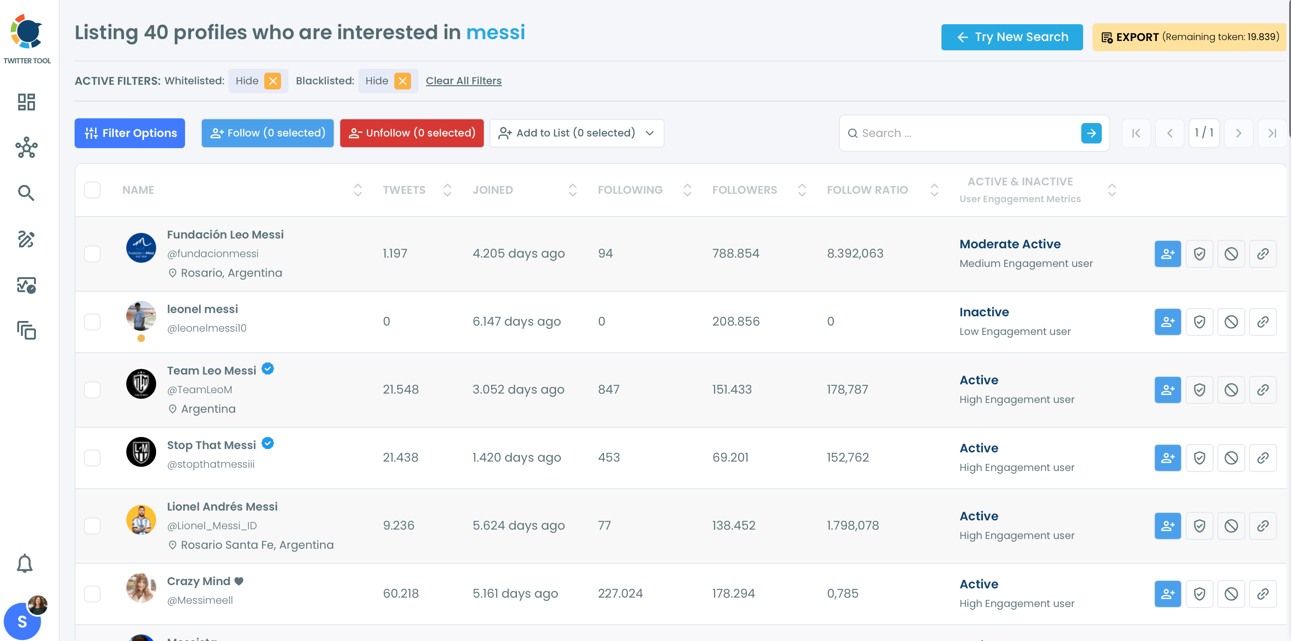Click Unfollow (0 selected) button
Screen dimensions: 1291x641
tap(412, 133)
